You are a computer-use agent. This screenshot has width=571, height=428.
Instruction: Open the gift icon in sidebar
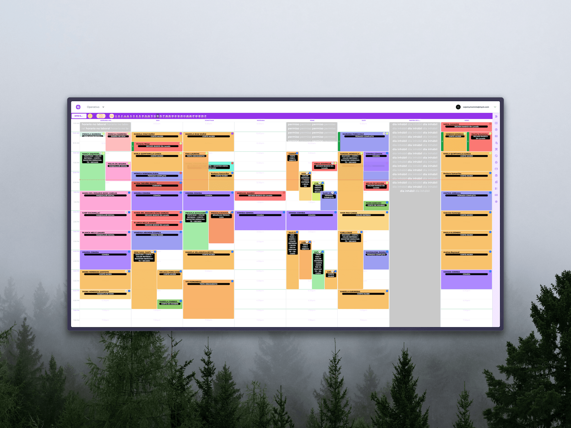pos(496,175)
